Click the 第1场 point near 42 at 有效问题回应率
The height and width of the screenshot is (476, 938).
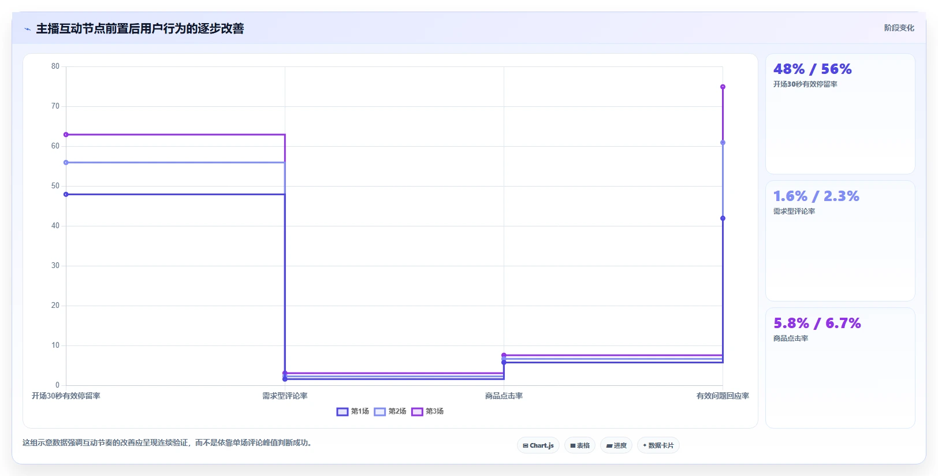click(723, 218)
